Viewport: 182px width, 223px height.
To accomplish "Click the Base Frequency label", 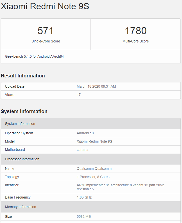I will click(18, 197).
